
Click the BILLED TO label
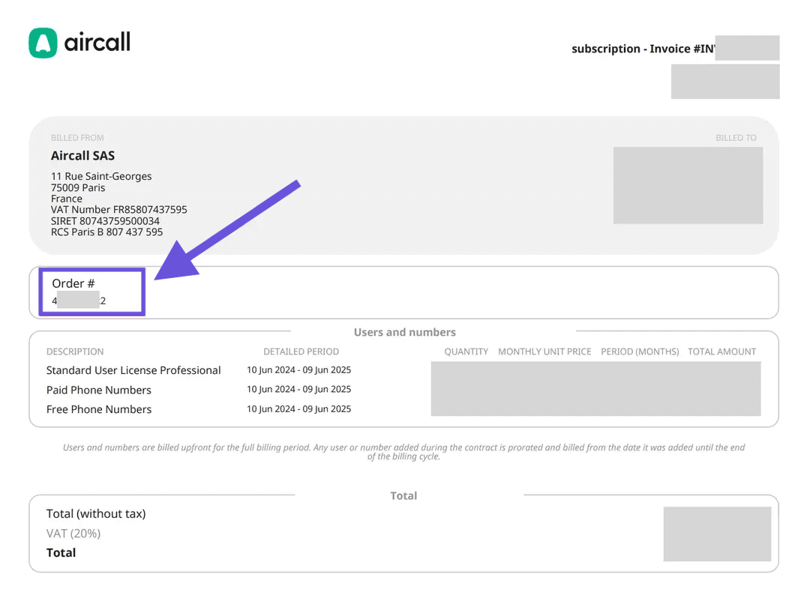pos(736,138)
